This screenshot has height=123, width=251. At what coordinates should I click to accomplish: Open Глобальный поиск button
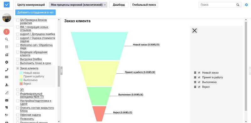(x=144, y=5)
